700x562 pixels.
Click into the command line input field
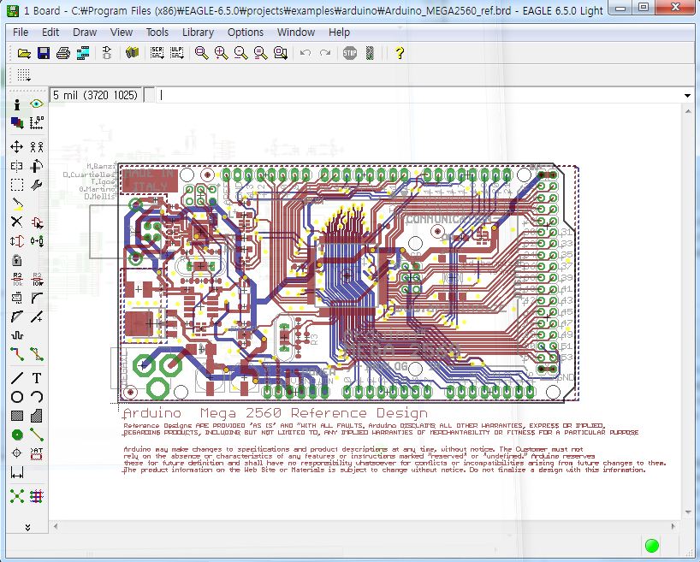(x=419, y=96)
